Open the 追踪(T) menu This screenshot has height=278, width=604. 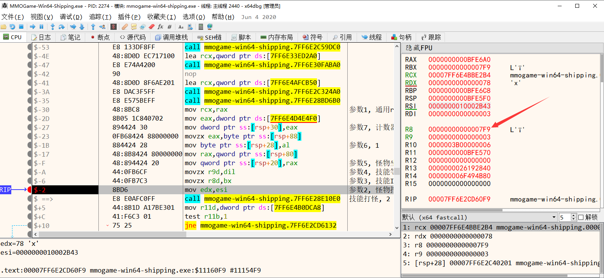point(100,17)
